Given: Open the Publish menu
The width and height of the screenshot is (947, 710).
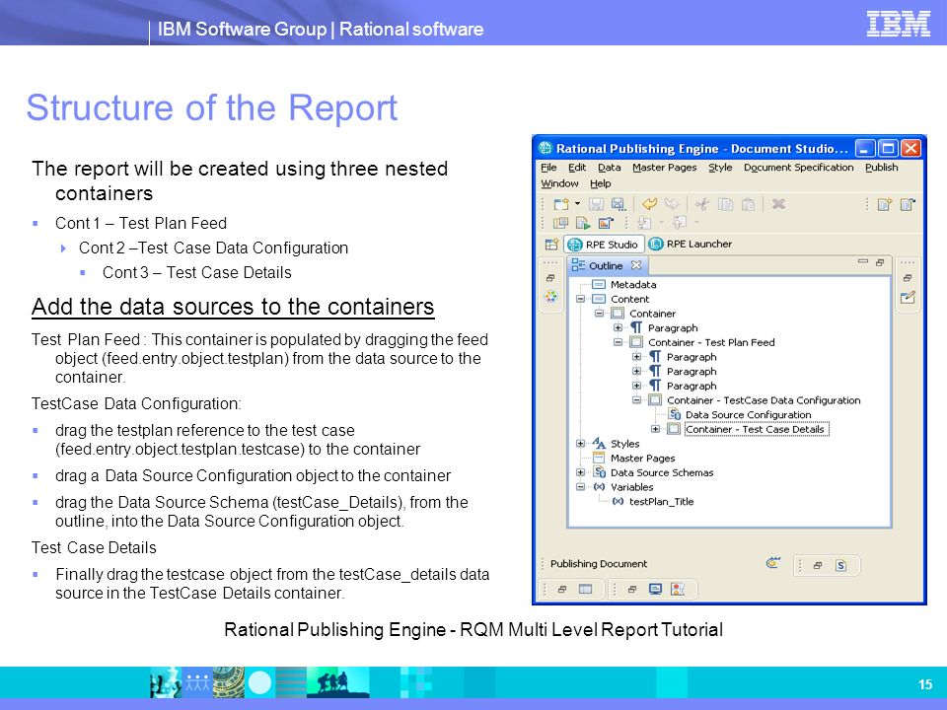Looking at the screenshot, I should (x=881, y=168).
